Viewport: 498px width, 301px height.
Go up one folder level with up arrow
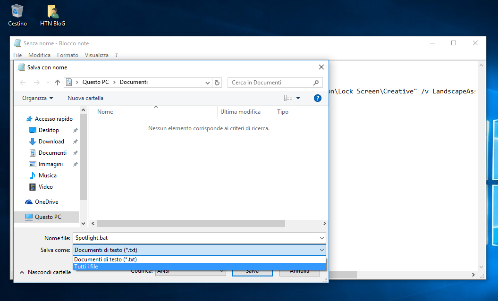tap(58, 83)
